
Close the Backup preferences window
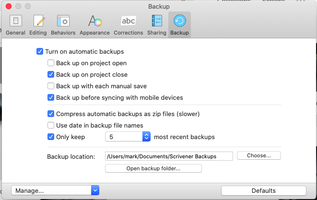pos(9,6)
